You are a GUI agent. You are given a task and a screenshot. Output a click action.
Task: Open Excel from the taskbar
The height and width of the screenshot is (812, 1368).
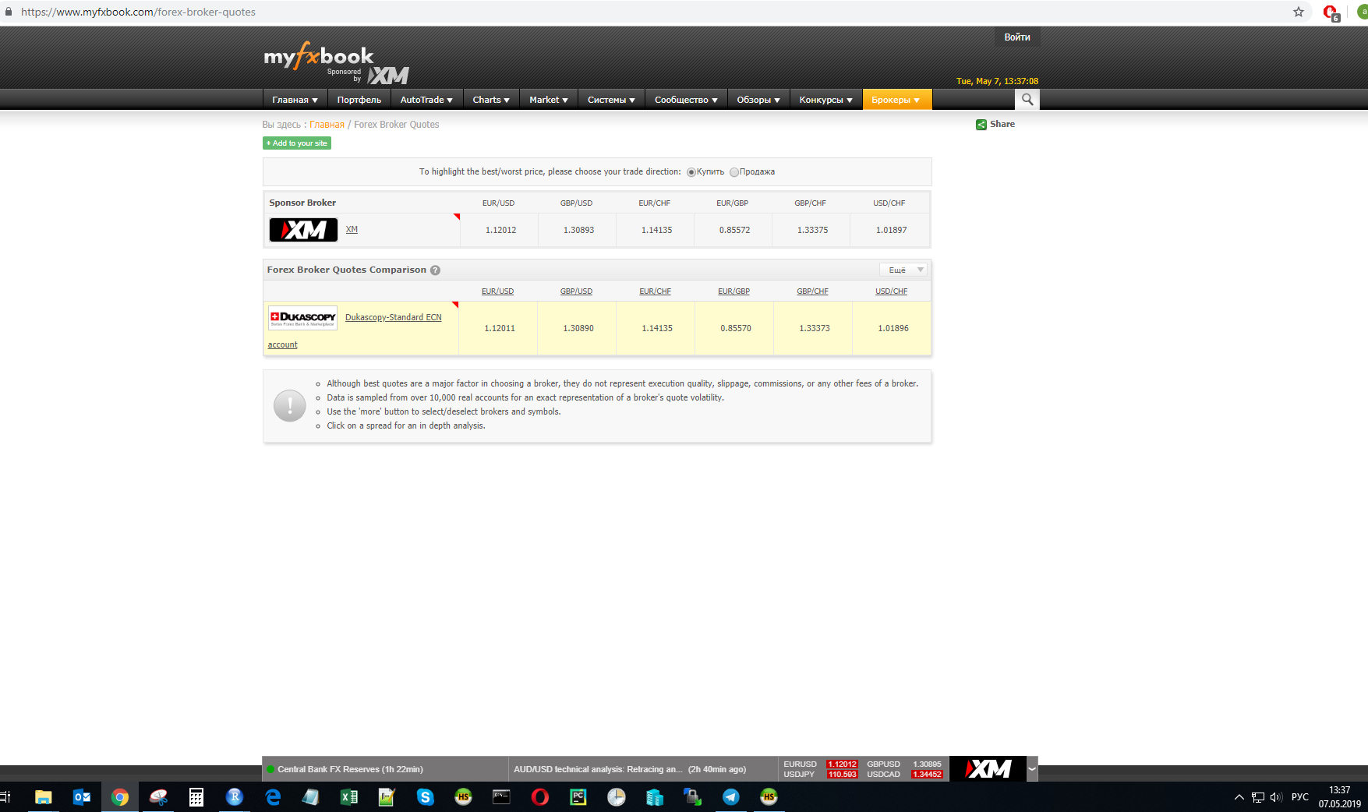(349, 797)
